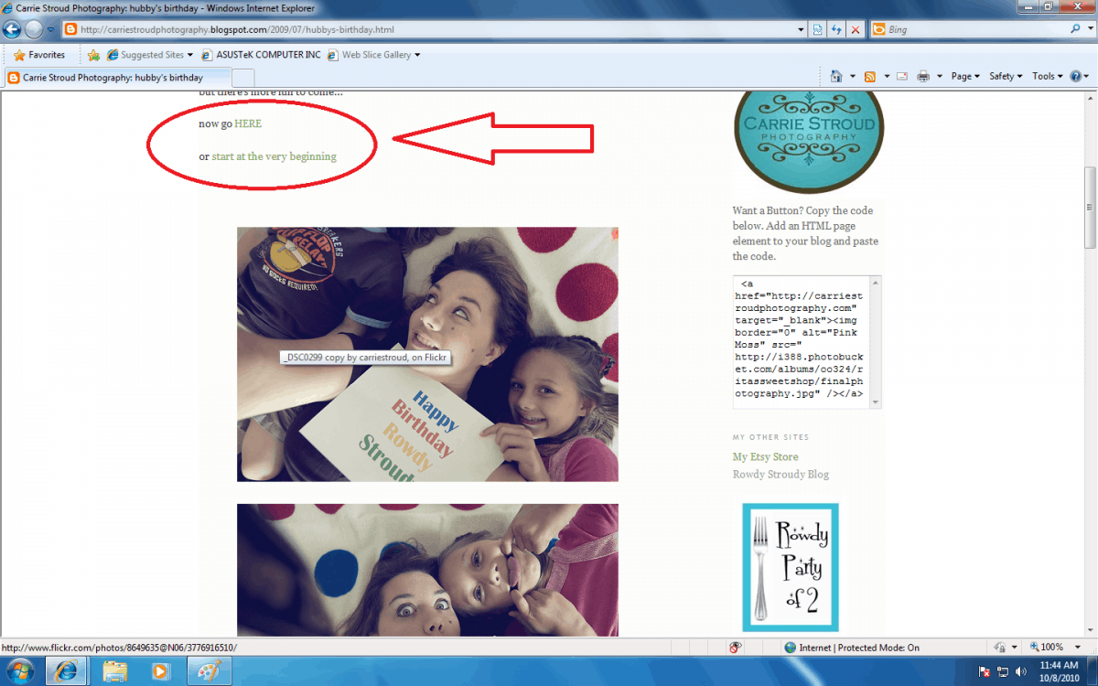
Task: Expand the Home button dropdown arrow
Action: pos(853,77)
